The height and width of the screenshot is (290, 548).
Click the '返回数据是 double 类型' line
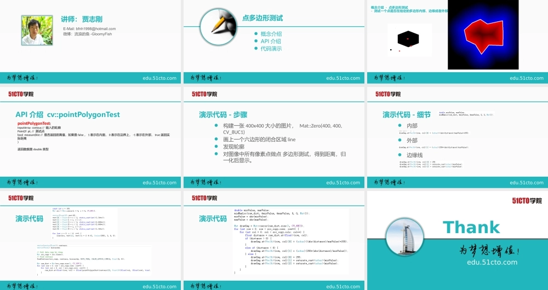[x=33, y=149]
